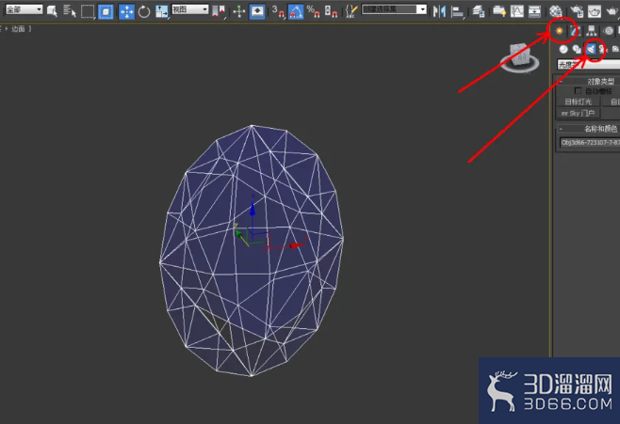Open the Curve Editor icon
This screenshot has width=620, height=424.
click(x=516, y=11)
